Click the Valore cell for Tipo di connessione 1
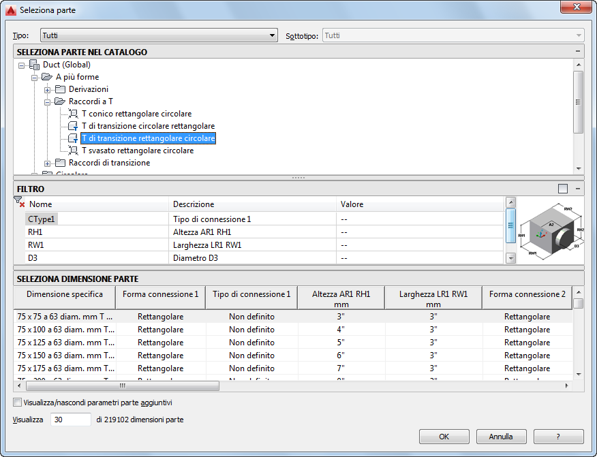Screen dimensions: 597x457 pyautogui.click(x=420, y=219)
